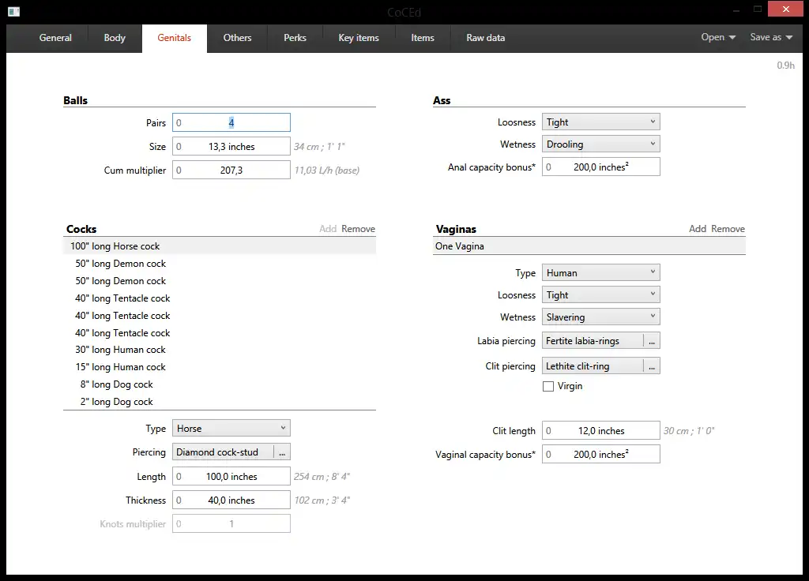Click the CoCEd app icon in title bar
809x581 pixels.
tap(14, 11)
